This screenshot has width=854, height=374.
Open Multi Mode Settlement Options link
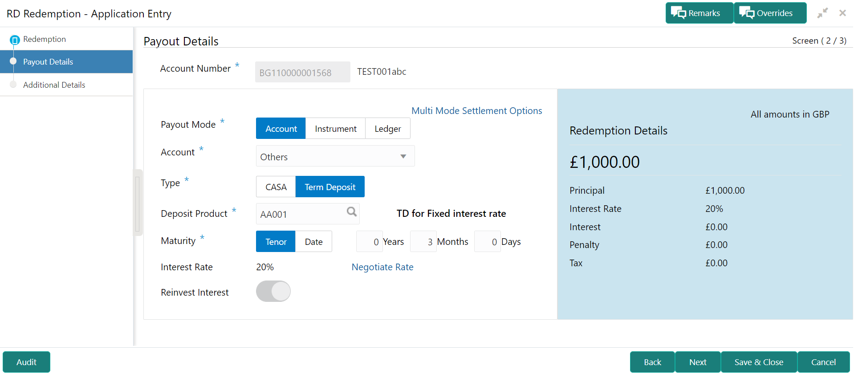[x=476, y=111]
